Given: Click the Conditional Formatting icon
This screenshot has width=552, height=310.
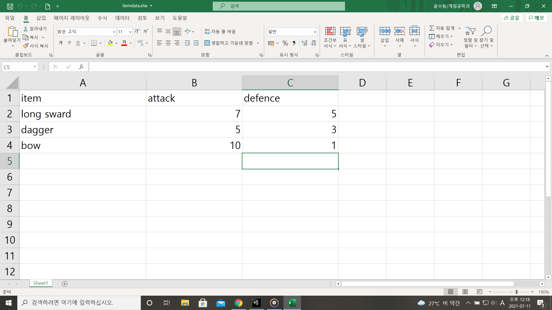Looking at the screenshot, I should tap(330, 31).
